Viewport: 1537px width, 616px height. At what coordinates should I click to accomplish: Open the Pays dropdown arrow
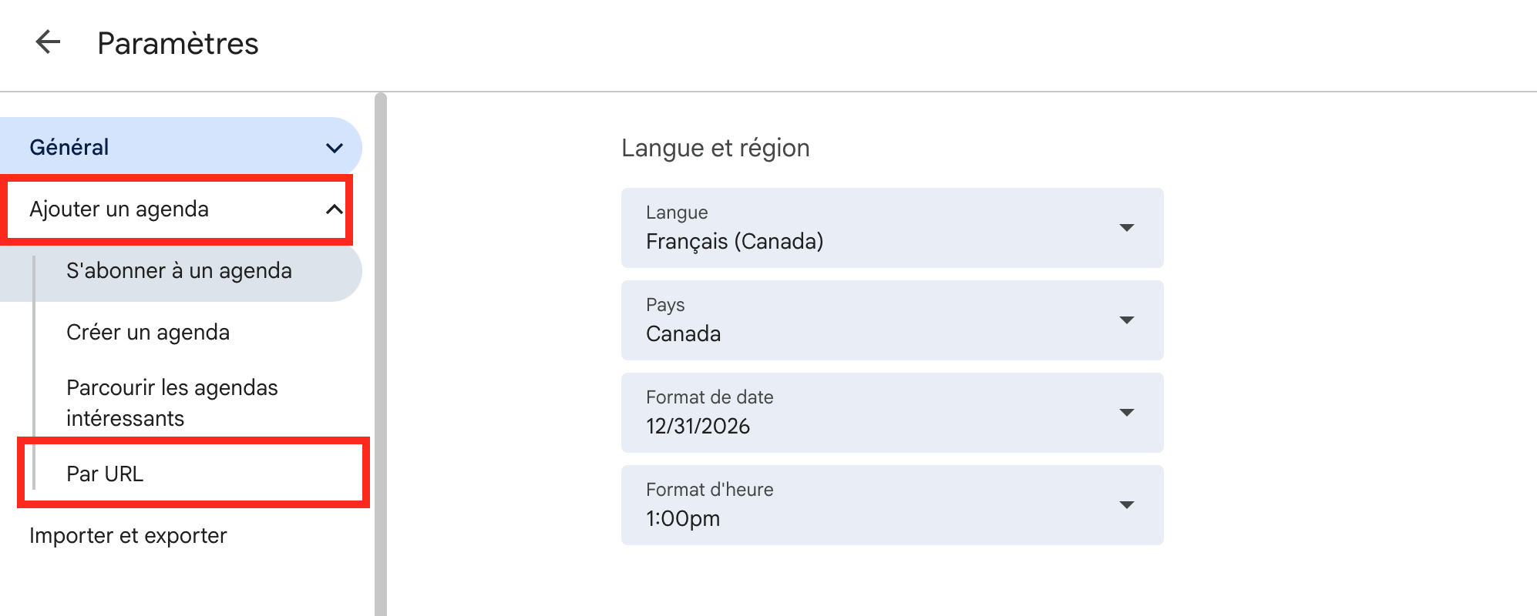click(x=1128, y=320)
